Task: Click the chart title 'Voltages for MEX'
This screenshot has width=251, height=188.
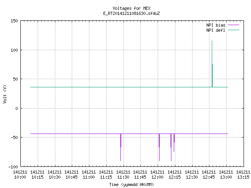Action: [131, 8]
